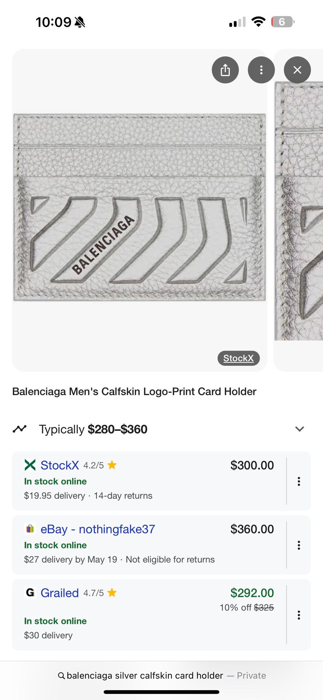Tap the star rating beside Grailed
This screenshot has height=700, width=323.
point(112,592)
